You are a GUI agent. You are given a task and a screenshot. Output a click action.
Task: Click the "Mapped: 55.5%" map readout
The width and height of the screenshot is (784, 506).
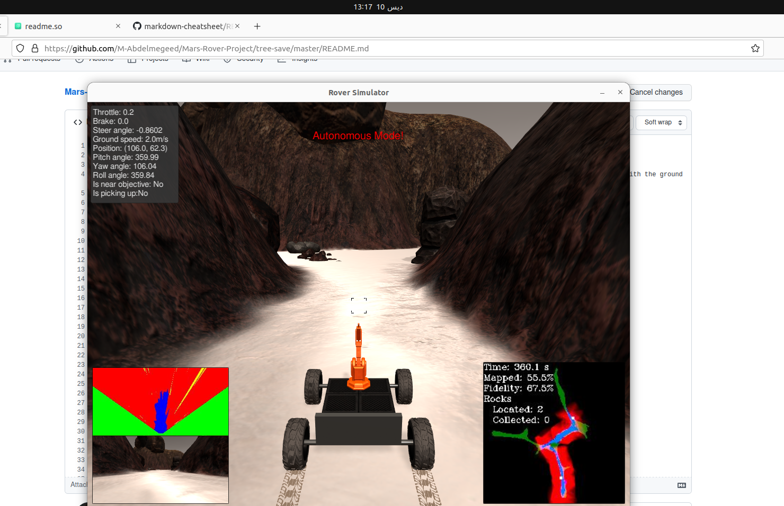519,377
